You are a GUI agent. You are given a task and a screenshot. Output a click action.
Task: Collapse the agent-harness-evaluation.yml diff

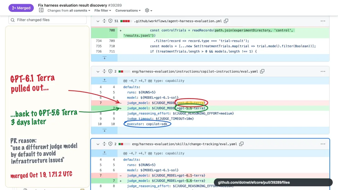coord(98,21)
